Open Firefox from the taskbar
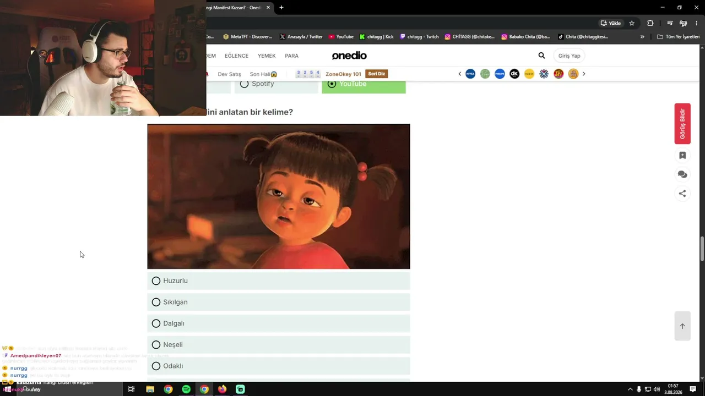This screenshot has height=396, width=705. pyautogui.click(x=222, y=389)
